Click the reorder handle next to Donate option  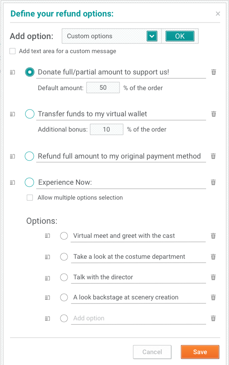pyautogui.click(x=12, y=72)
